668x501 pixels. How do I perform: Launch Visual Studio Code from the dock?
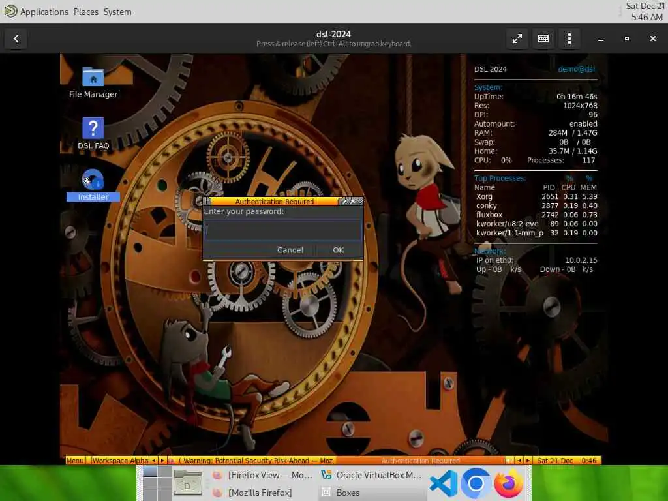444,483
